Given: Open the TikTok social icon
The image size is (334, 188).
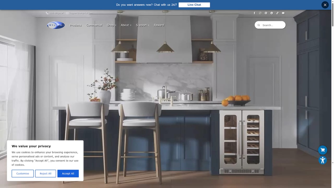Looking at the screenshot, I should pyautogui.click(x=277, y=13).
